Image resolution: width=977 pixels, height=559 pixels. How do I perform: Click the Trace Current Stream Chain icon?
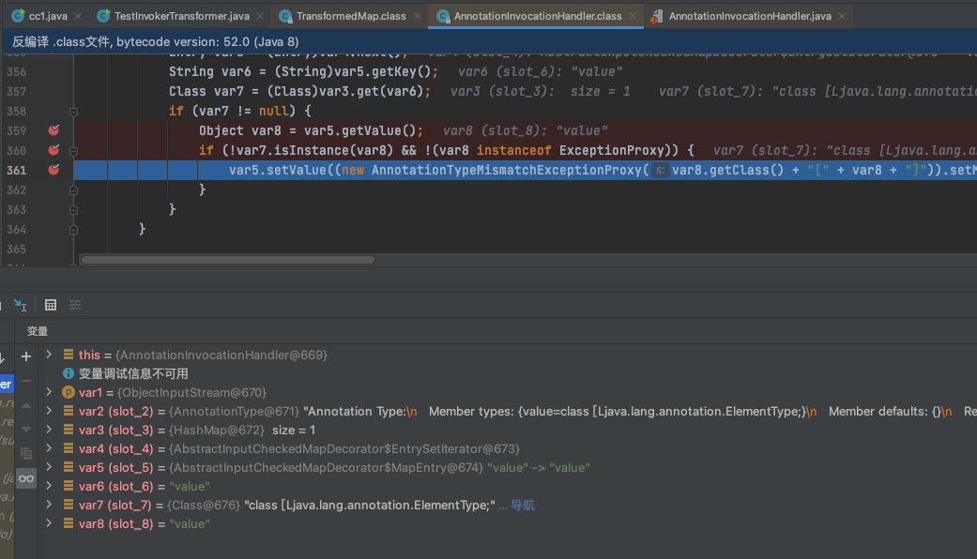75,305
